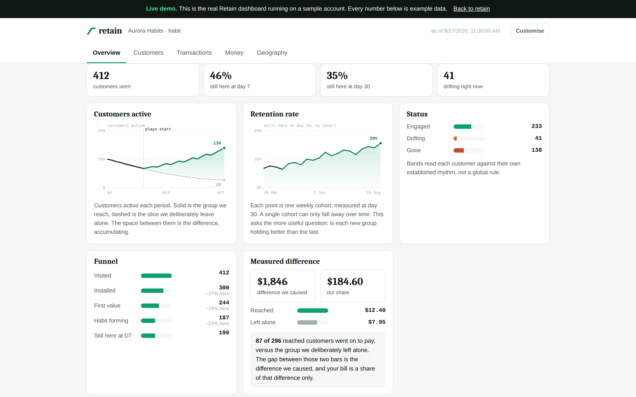Select the our share card
Screen dimensions: 636x397
(353, 286)
